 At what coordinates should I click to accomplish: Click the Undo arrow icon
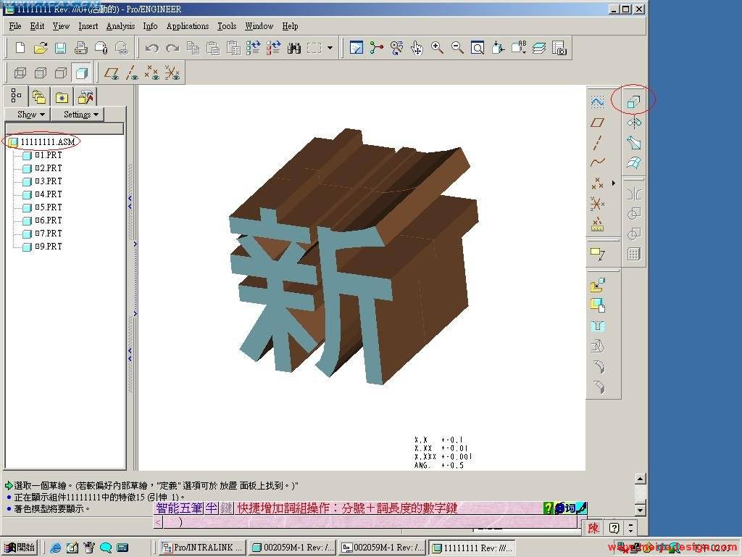[151, 48]
